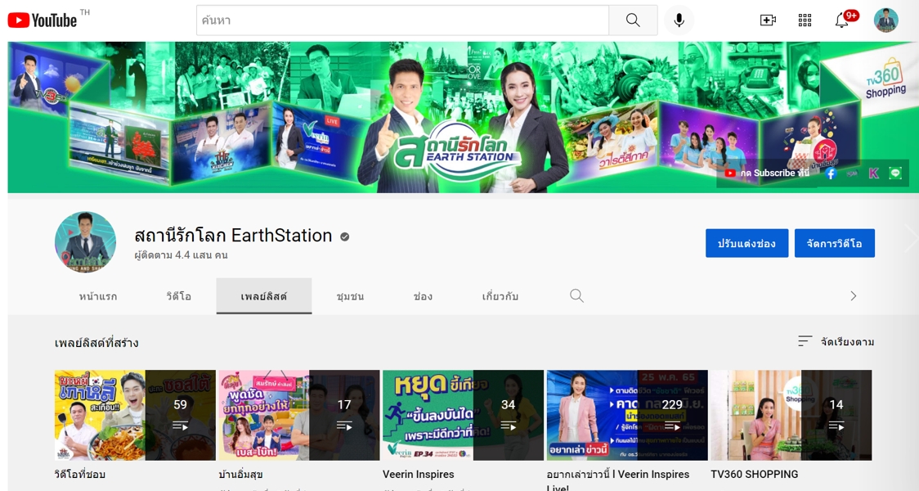Click the เพลย์ลิสต์ที่สร้าง section heading
Screen dimensions: 919x491
[x=96, y=343]
